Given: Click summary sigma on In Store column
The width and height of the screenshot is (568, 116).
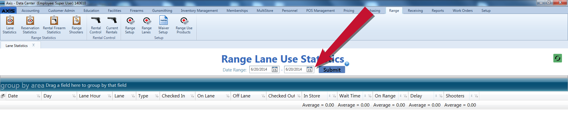Looking at the screenshot, I should click(330, 96).
